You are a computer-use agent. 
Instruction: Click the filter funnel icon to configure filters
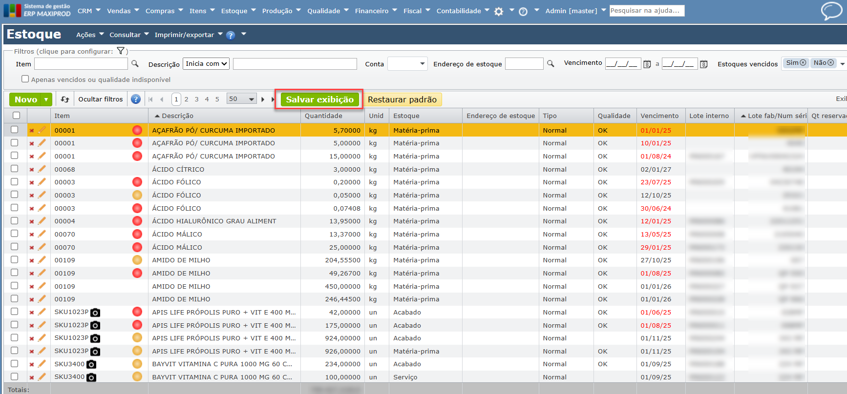pyautogui.click(x=121, y=51)
